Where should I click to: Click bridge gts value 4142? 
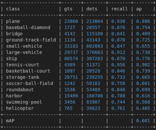click(x=70, y=34)
